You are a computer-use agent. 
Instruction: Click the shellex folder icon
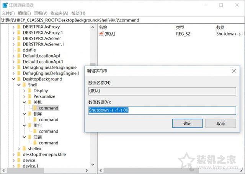pyautogui.click(x=24, y=148)
